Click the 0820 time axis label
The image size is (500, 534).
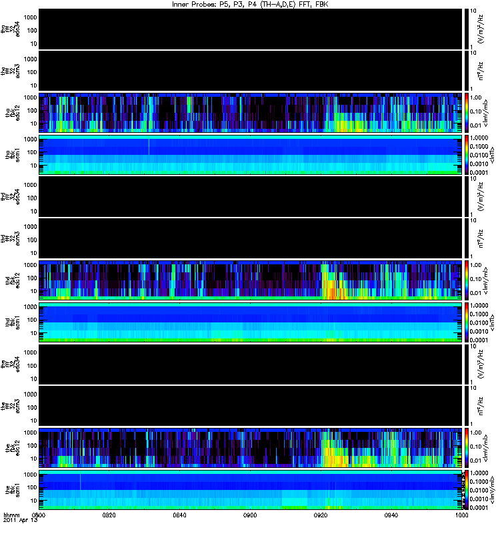click(109, 515)
